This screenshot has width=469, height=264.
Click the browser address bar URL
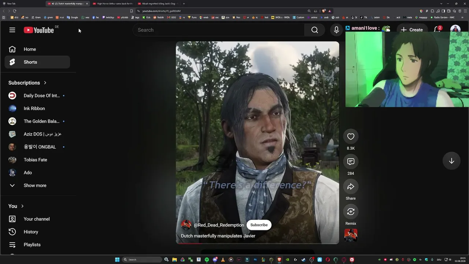point(162,11)
